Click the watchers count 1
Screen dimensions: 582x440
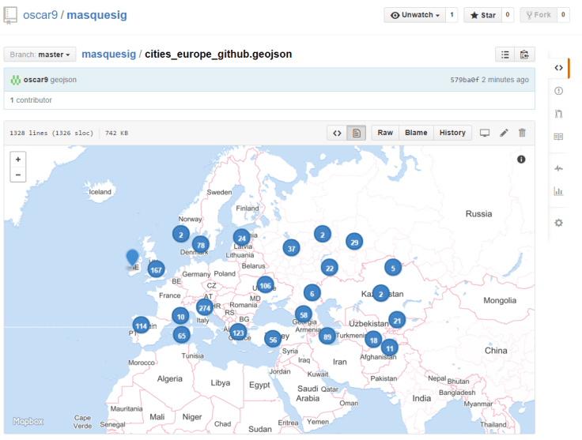click(452, 15)
